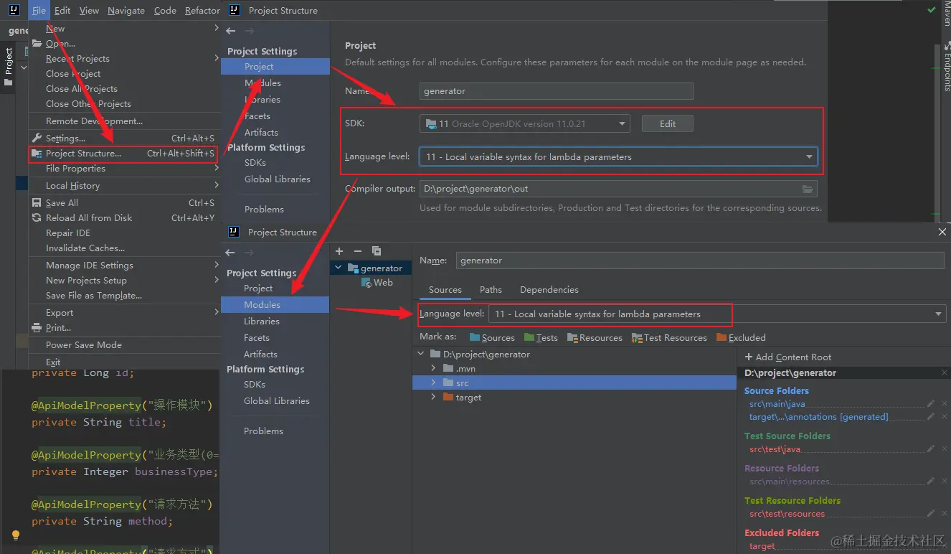Click the yellow lightbulb intention icon
Screen dimensions: 951x554
16,535
